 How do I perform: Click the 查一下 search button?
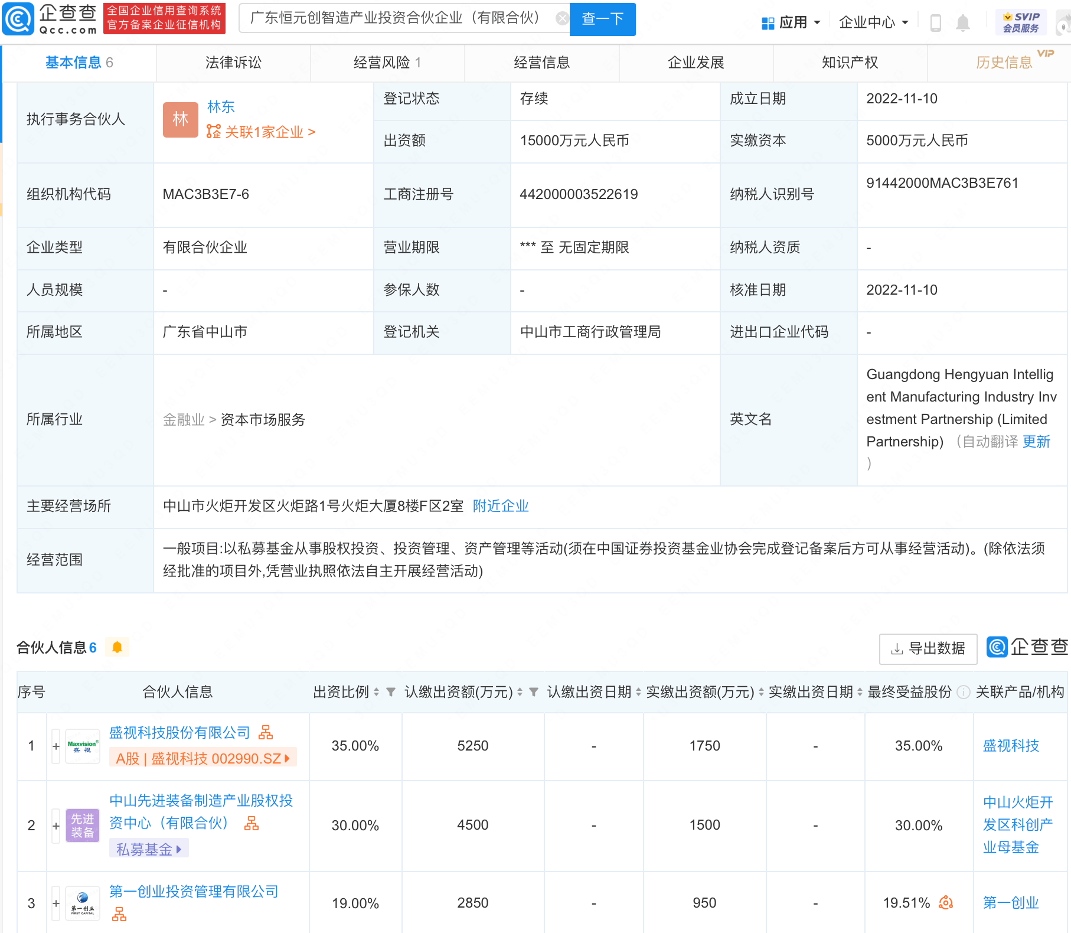click(x=602, y=19)
